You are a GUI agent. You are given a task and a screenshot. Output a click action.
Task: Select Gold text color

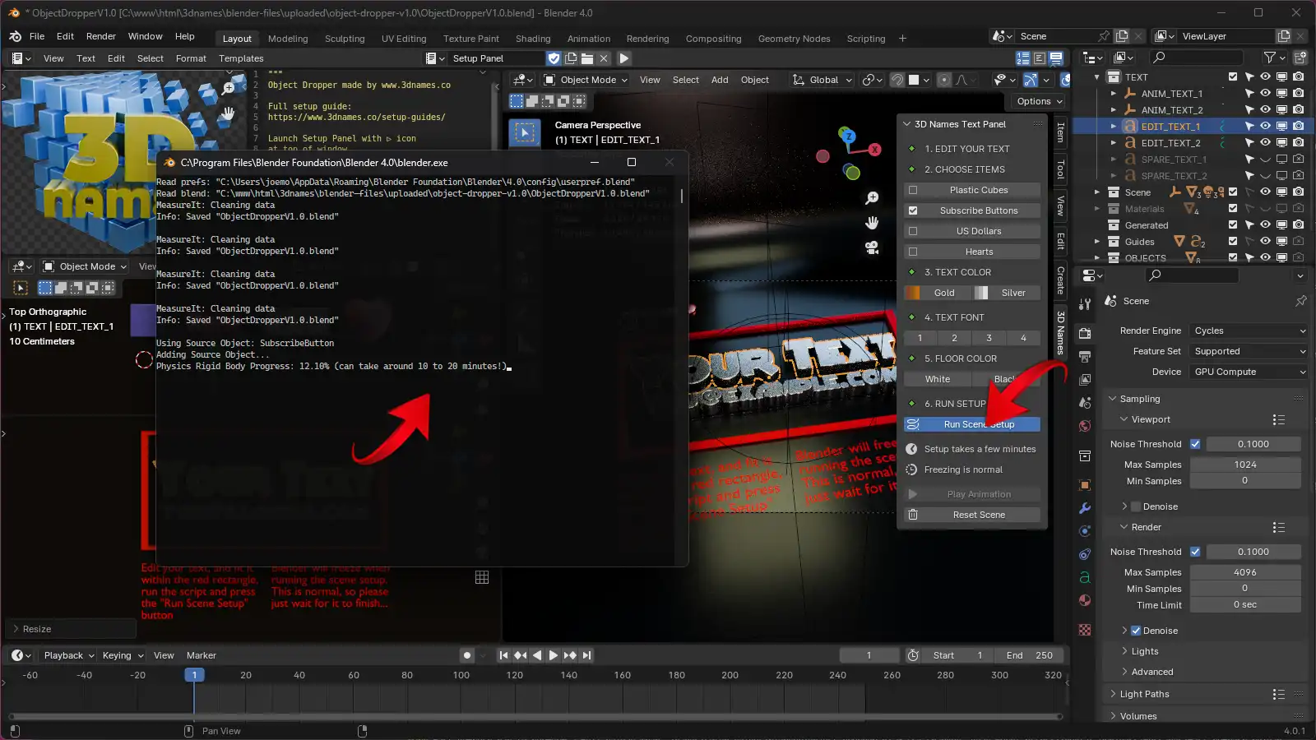point(938,293)
